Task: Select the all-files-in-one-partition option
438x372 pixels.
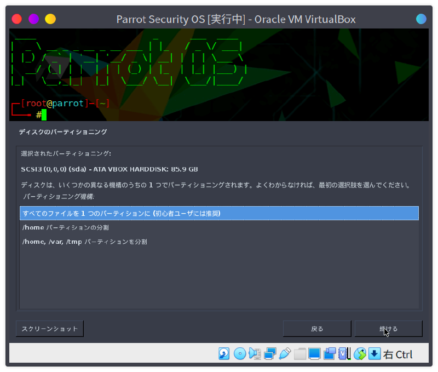Action: pos(219,213)
